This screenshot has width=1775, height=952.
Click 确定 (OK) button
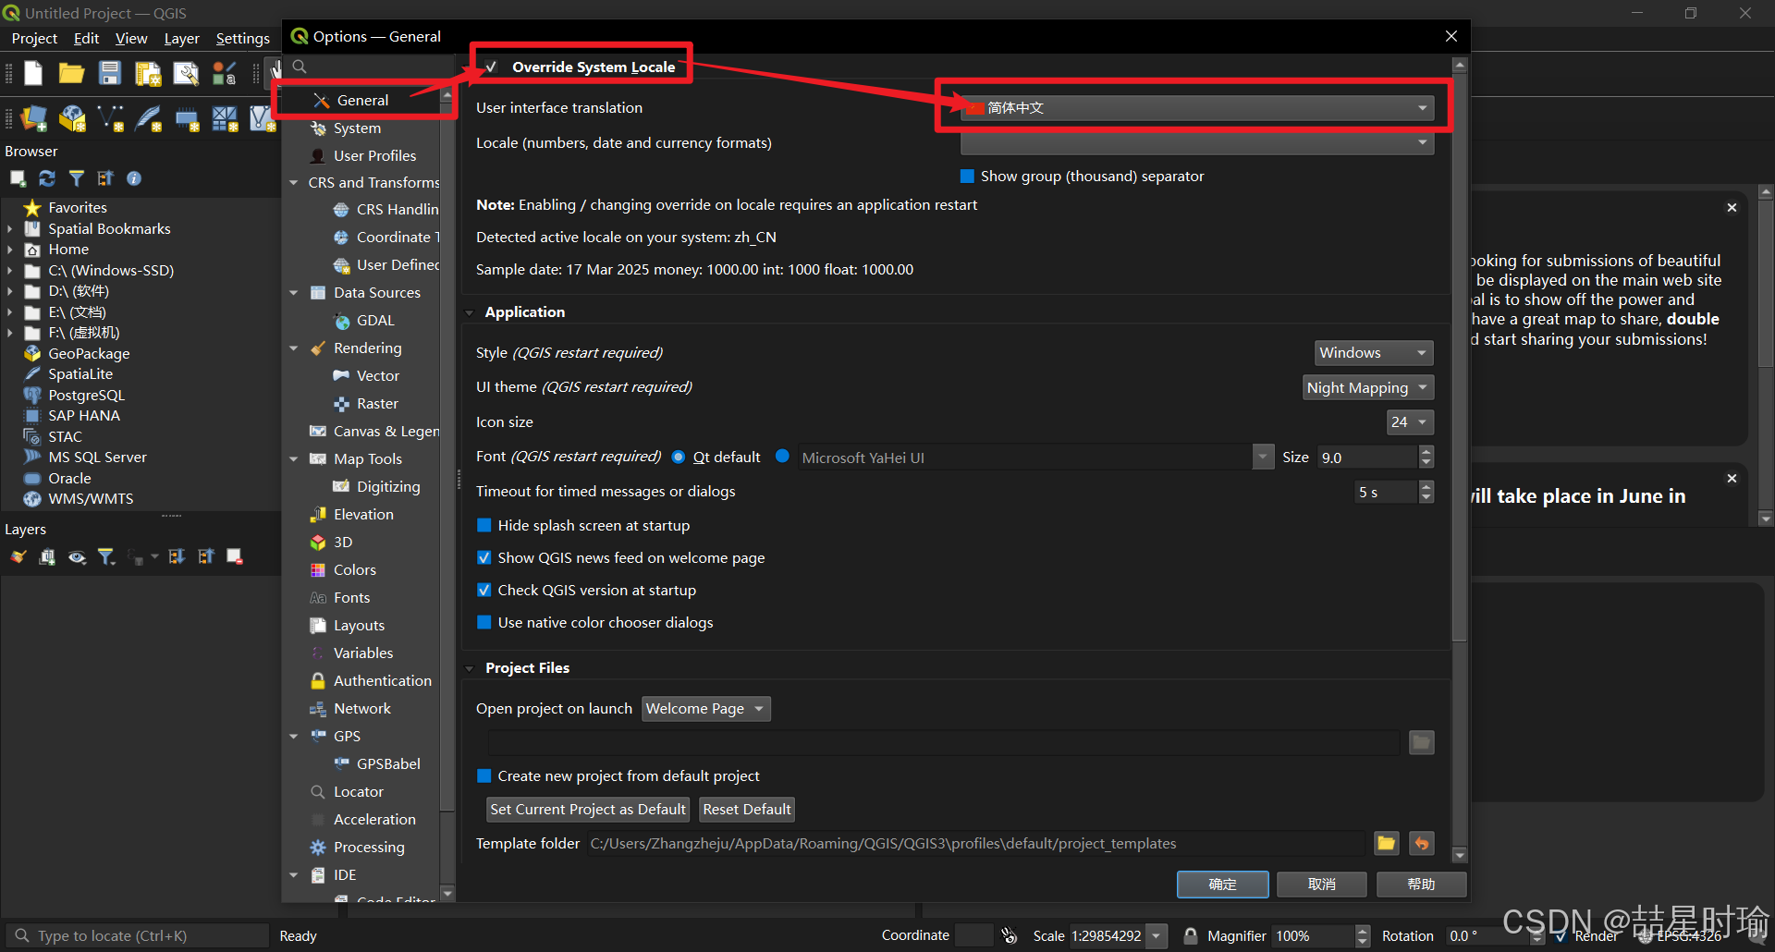(x=1222, y=885)
